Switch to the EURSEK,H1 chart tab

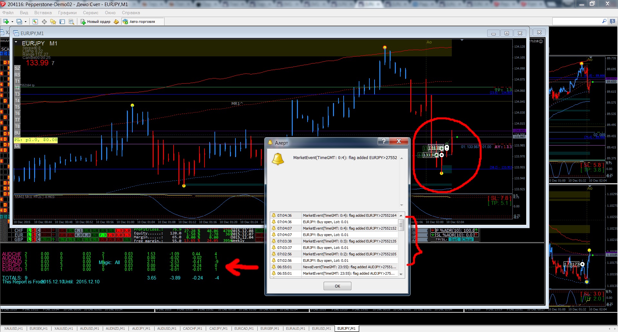point(38,328)
